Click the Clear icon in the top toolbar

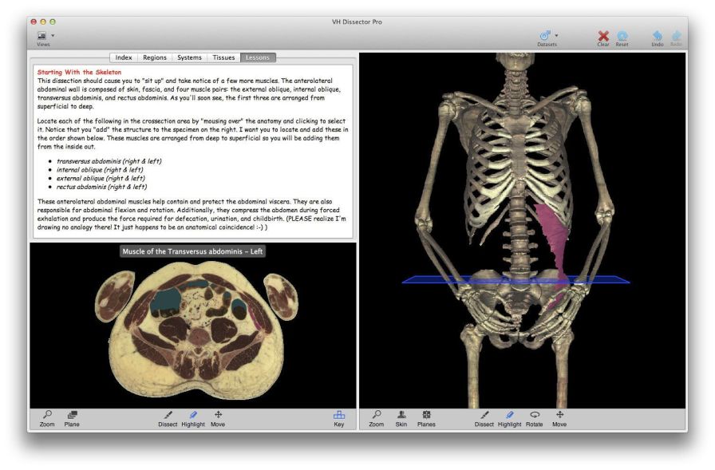point(602,37)
